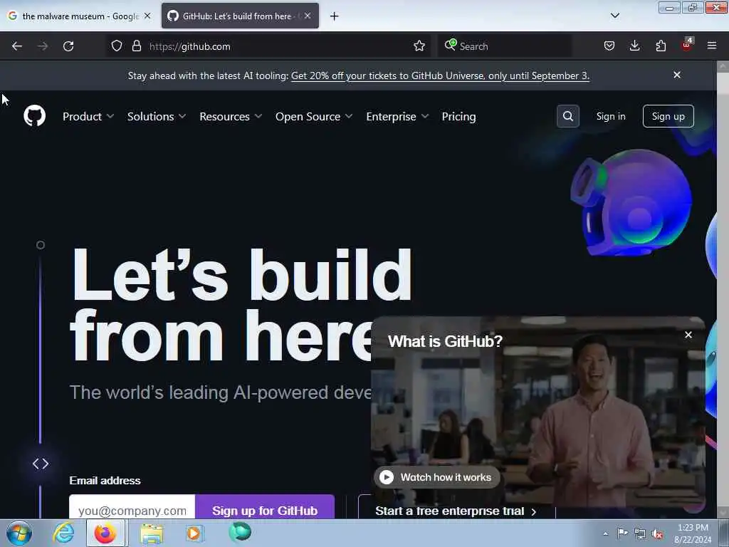Viewport: 729px width, 547px height.
Task: Open Firefox extensions puzzle icon
Action: [x=661, y=46]
